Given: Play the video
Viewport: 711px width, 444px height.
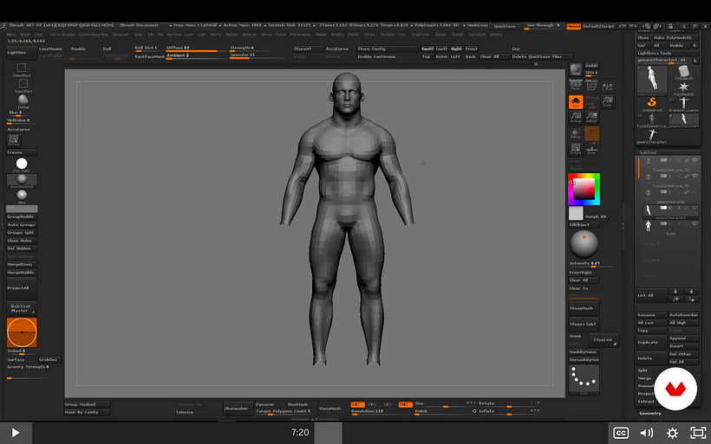Looking at the screenshot, I should [16, 433].
